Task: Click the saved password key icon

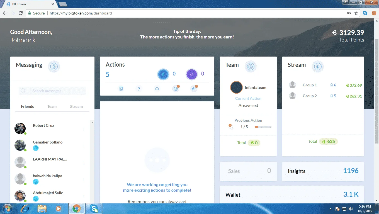Action: [x=349, y=13]
